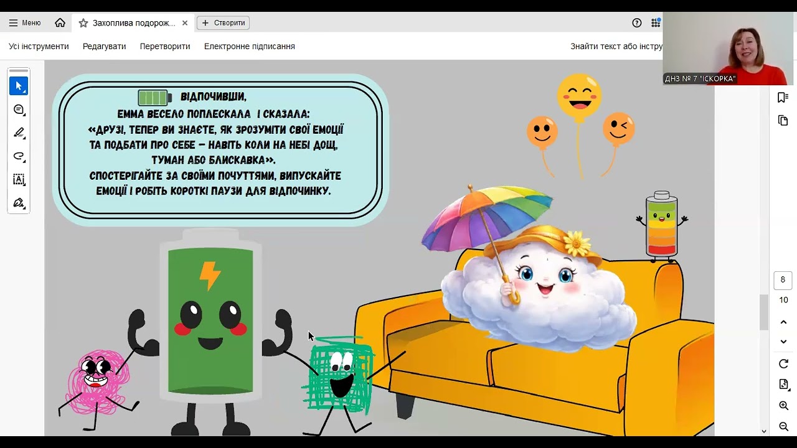Star the document tab favorite icon
The image size is (797, 448).
coord(83,23)
